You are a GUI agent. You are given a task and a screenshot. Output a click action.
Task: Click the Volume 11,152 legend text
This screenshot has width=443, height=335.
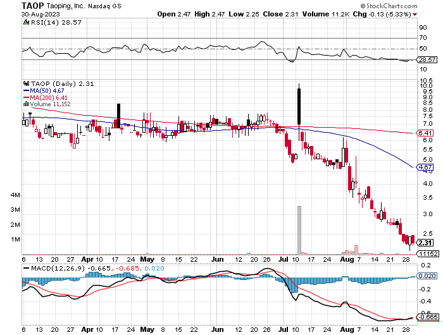tap(50, 104)
